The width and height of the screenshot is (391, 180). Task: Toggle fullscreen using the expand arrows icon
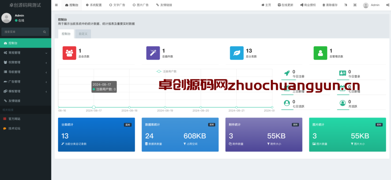coord(355,5)
